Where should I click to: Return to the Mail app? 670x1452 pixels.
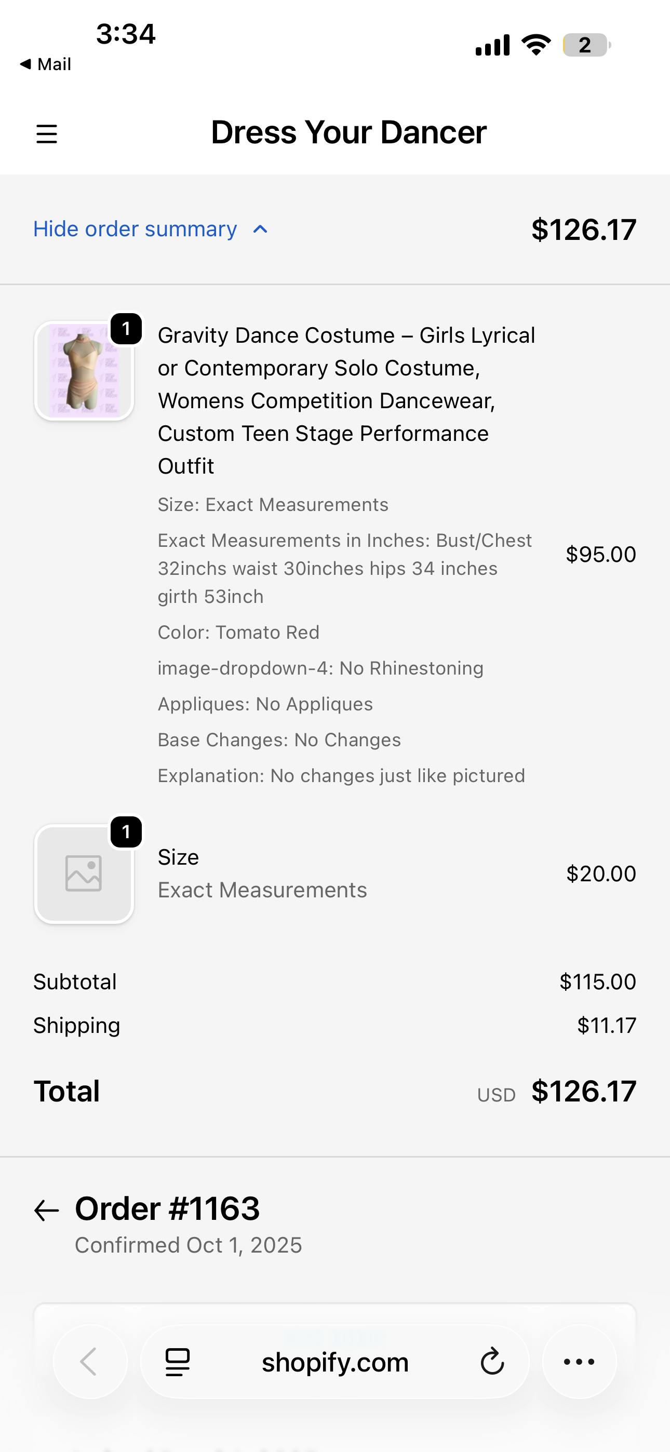pyautogui.click(x=46, y=64)
